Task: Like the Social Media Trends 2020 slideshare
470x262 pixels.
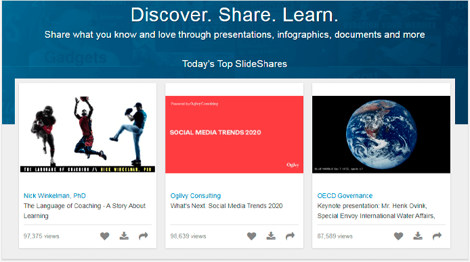Action: tap(251, 236)
